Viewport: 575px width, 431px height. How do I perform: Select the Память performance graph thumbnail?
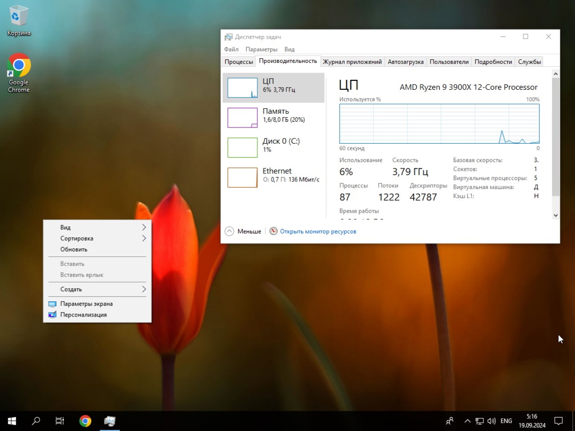click(x=242, y=118)
